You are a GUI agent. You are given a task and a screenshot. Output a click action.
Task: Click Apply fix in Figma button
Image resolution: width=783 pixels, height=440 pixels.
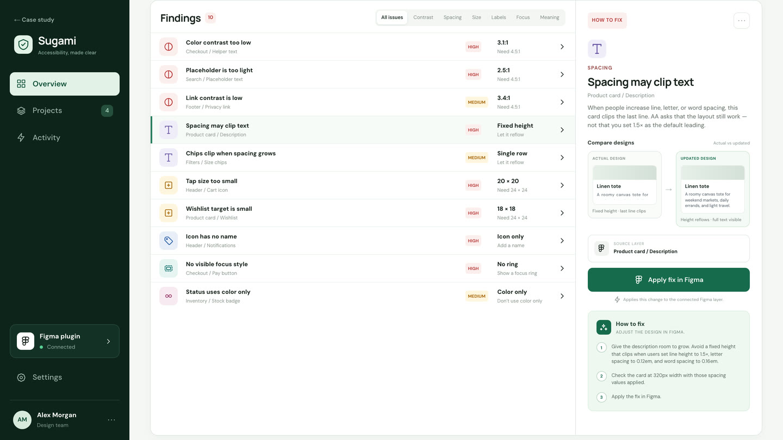pyautogui.click(x=669, y=280)
